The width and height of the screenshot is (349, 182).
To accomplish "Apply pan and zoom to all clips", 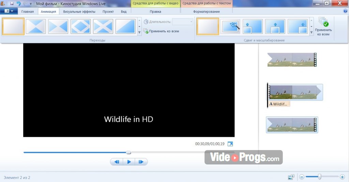I will (x=323, y=26).
